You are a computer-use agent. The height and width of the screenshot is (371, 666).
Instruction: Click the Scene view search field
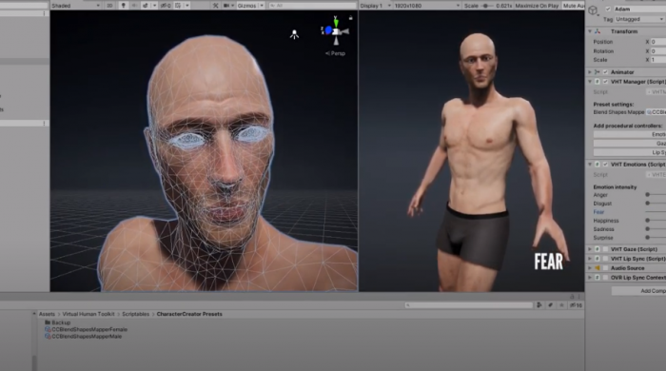tap(312, 6)
